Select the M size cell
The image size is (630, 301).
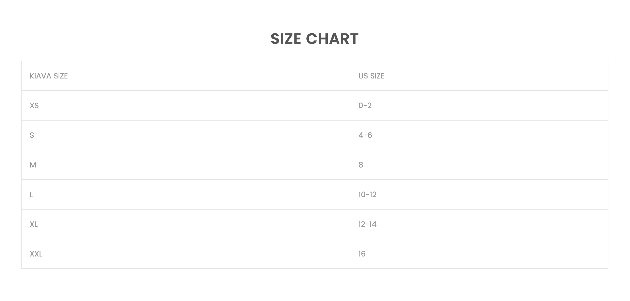click(x=33, y=165)
